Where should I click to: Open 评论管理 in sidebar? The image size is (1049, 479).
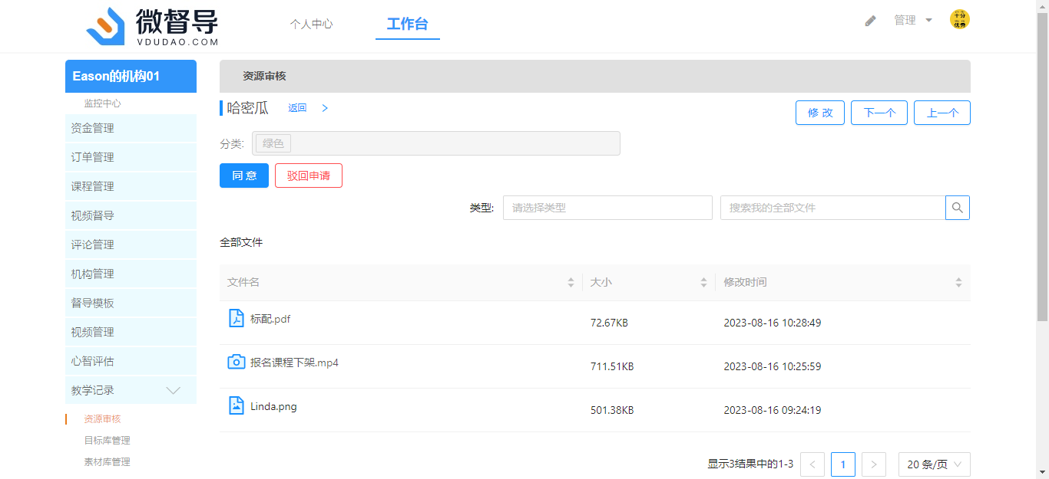click(x=131, y=244)
